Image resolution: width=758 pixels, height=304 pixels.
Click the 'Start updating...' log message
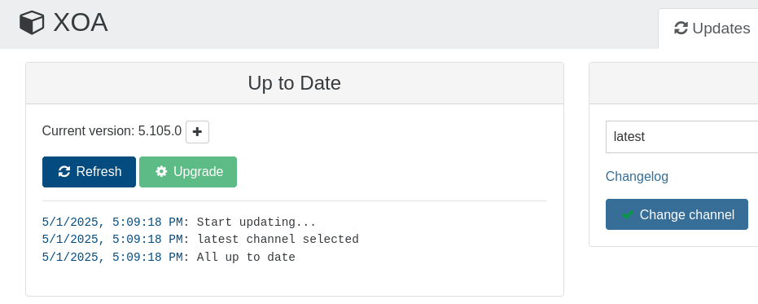256,222
